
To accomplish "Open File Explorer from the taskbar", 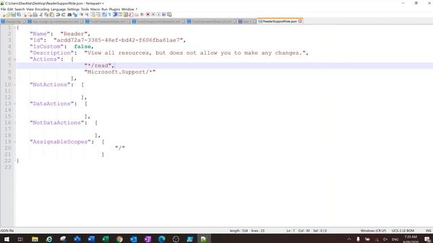I will (x=35, y=239).
